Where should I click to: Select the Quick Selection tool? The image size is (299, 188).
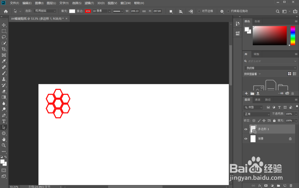tap(4, 43)
